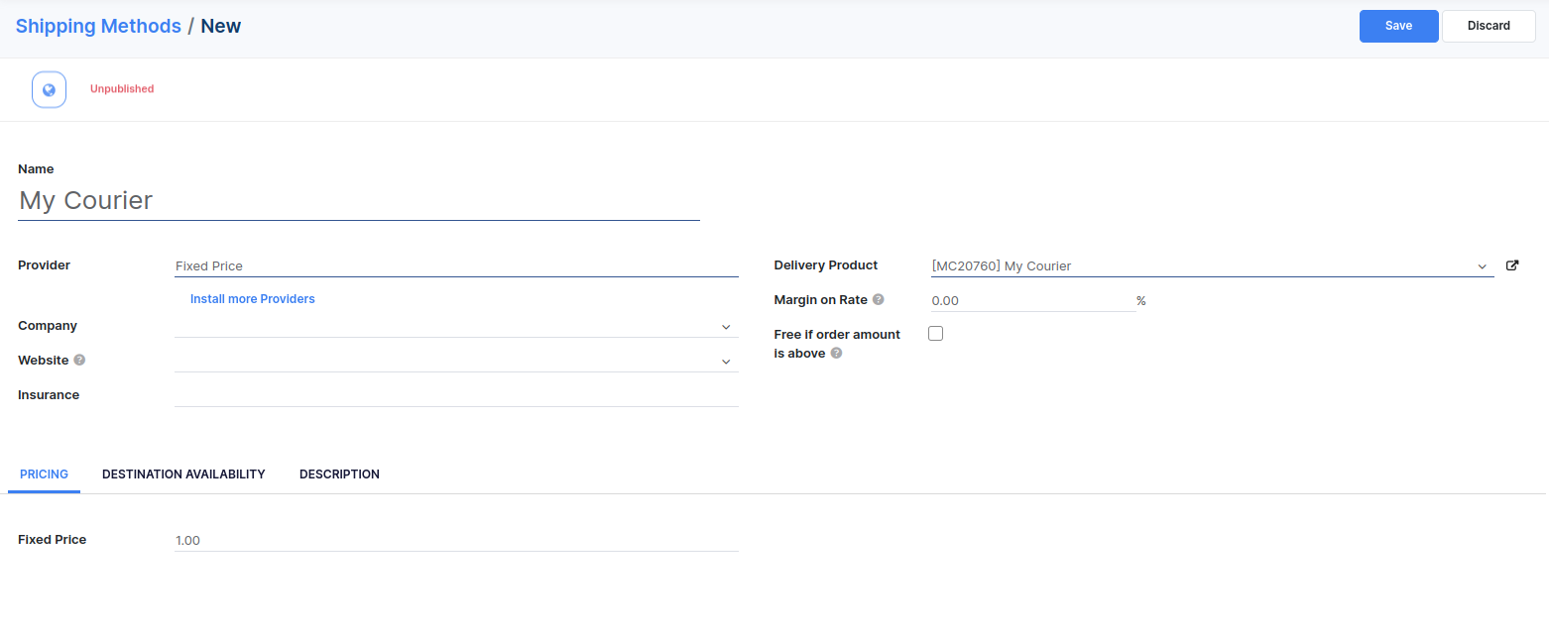The image size is (1549, 632).
Task: Open the Description tab
Action: (339, 474)
